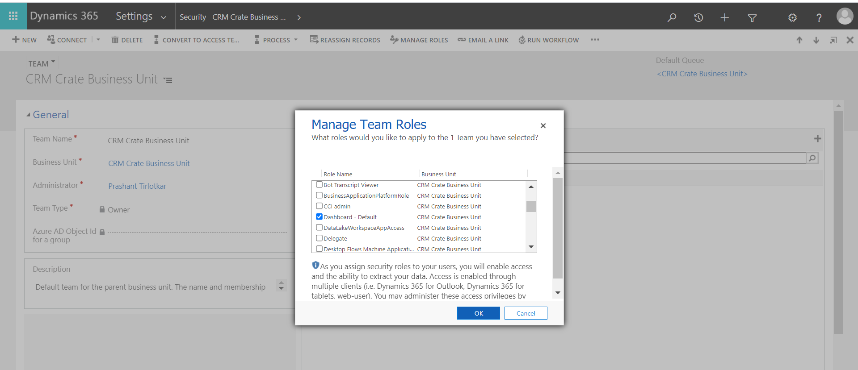
Task: Click DELETE in the command bar
Action: click(127, 40)
